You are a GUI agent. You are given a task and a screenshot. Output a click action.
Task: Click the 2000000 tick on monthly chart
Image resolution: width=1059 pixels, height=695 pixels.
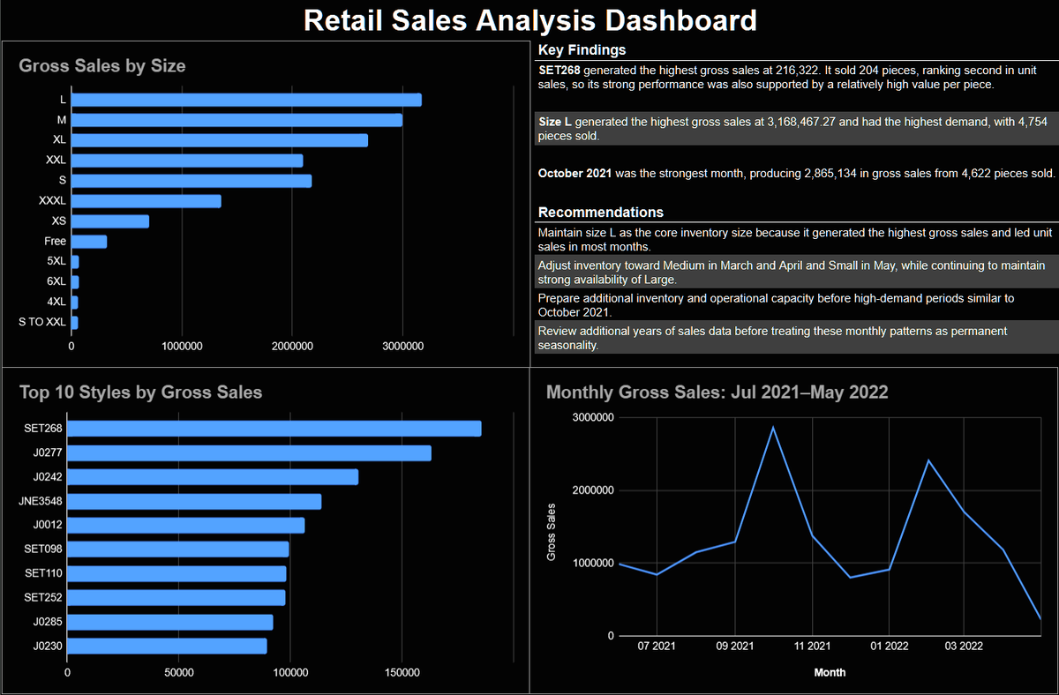[x=591, y=490]
